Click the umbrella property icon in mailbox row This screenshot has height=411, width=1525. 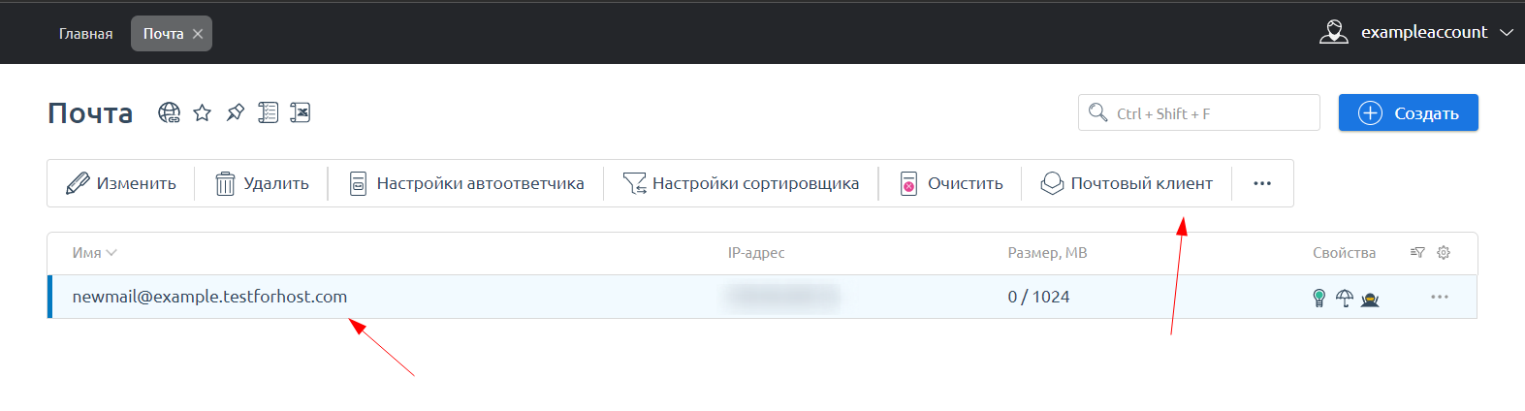pos(1344,299)
